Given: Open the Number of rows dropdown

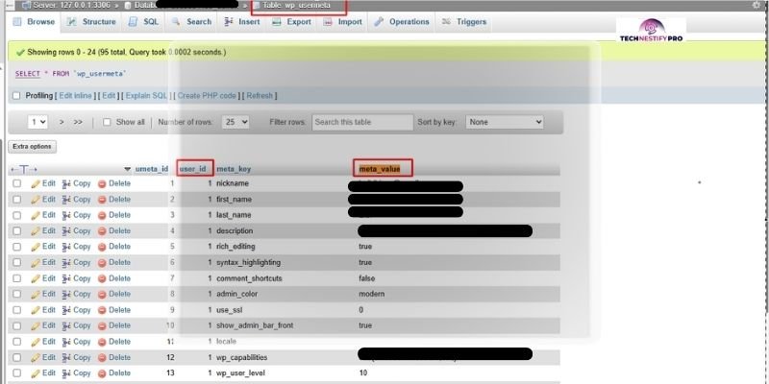Looking at the screenshot, I should 236,122.
